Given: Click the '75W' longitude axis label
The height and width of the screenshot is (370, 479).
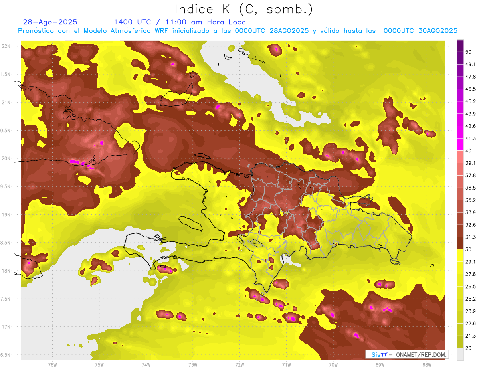Looking at the screenshot, I should [x=99, y=365].
